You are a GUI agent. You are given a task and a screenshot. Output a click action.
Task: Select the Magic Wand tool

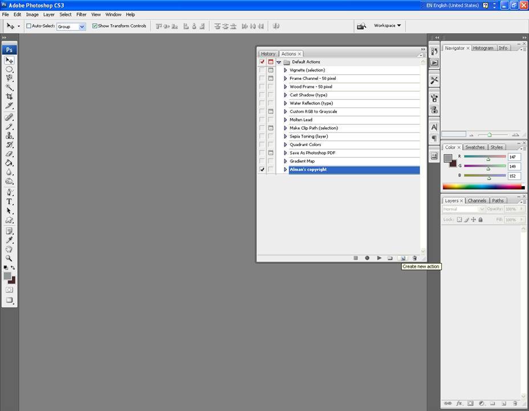(x=9, y=87)
